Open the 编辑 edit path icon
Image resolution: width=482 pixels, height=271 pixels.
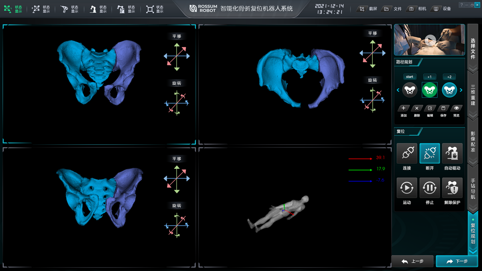430,108
